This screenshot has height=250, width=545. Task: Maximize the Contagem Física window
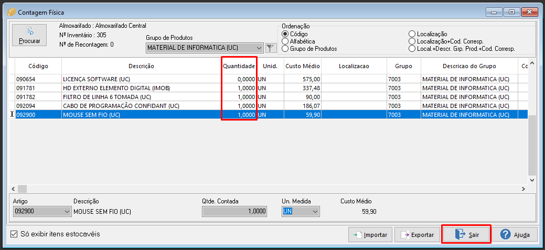511,12
